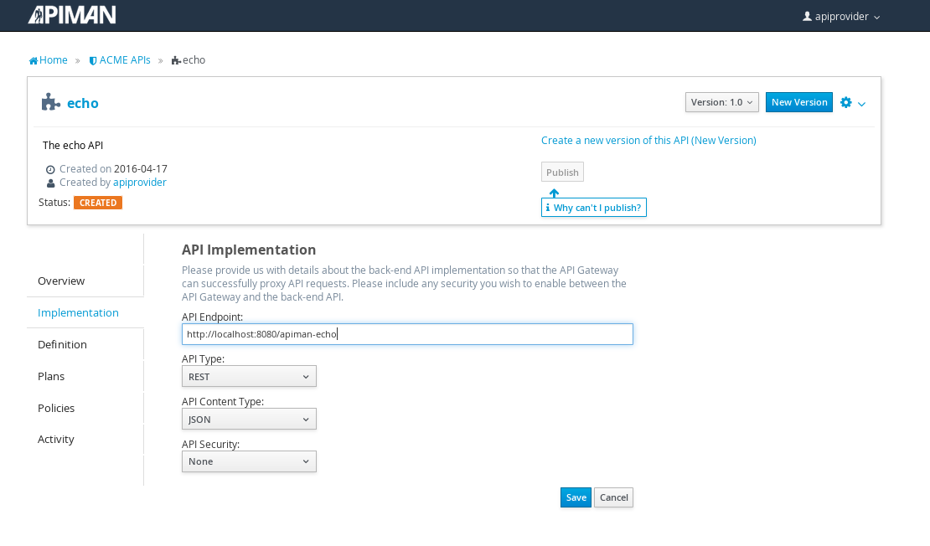Open the Version: 1.0 dropdown
This screenshot has height=546, width=930.
pyautogui.click(x=722, y=102)
